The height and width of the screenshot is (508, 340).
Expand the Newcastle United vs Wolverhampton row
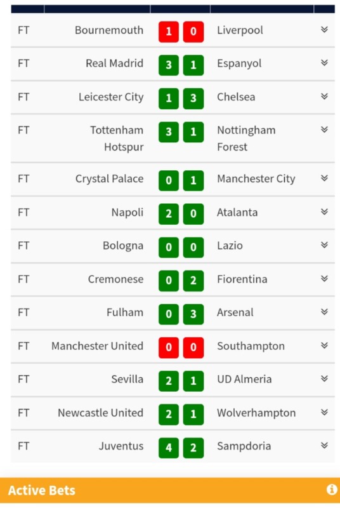tap(324, 412)
